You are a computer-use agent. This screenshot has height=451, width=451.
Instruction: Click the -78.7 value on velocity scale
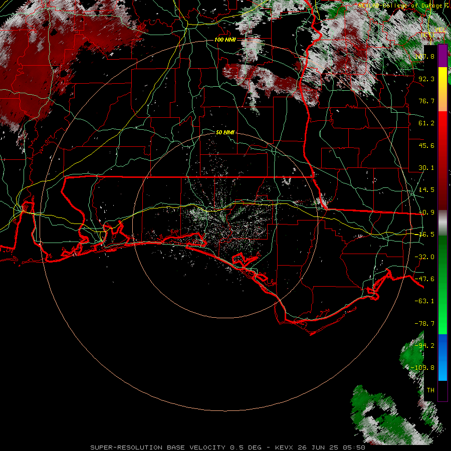pyautogui.click(x=424, y=324)
